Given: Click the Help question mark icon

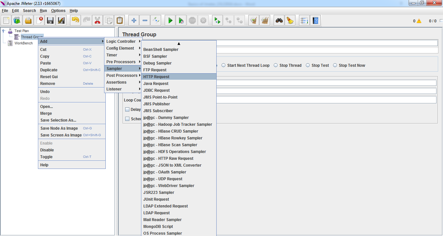Looking at the screenshot, I should (x=315, y=20).
